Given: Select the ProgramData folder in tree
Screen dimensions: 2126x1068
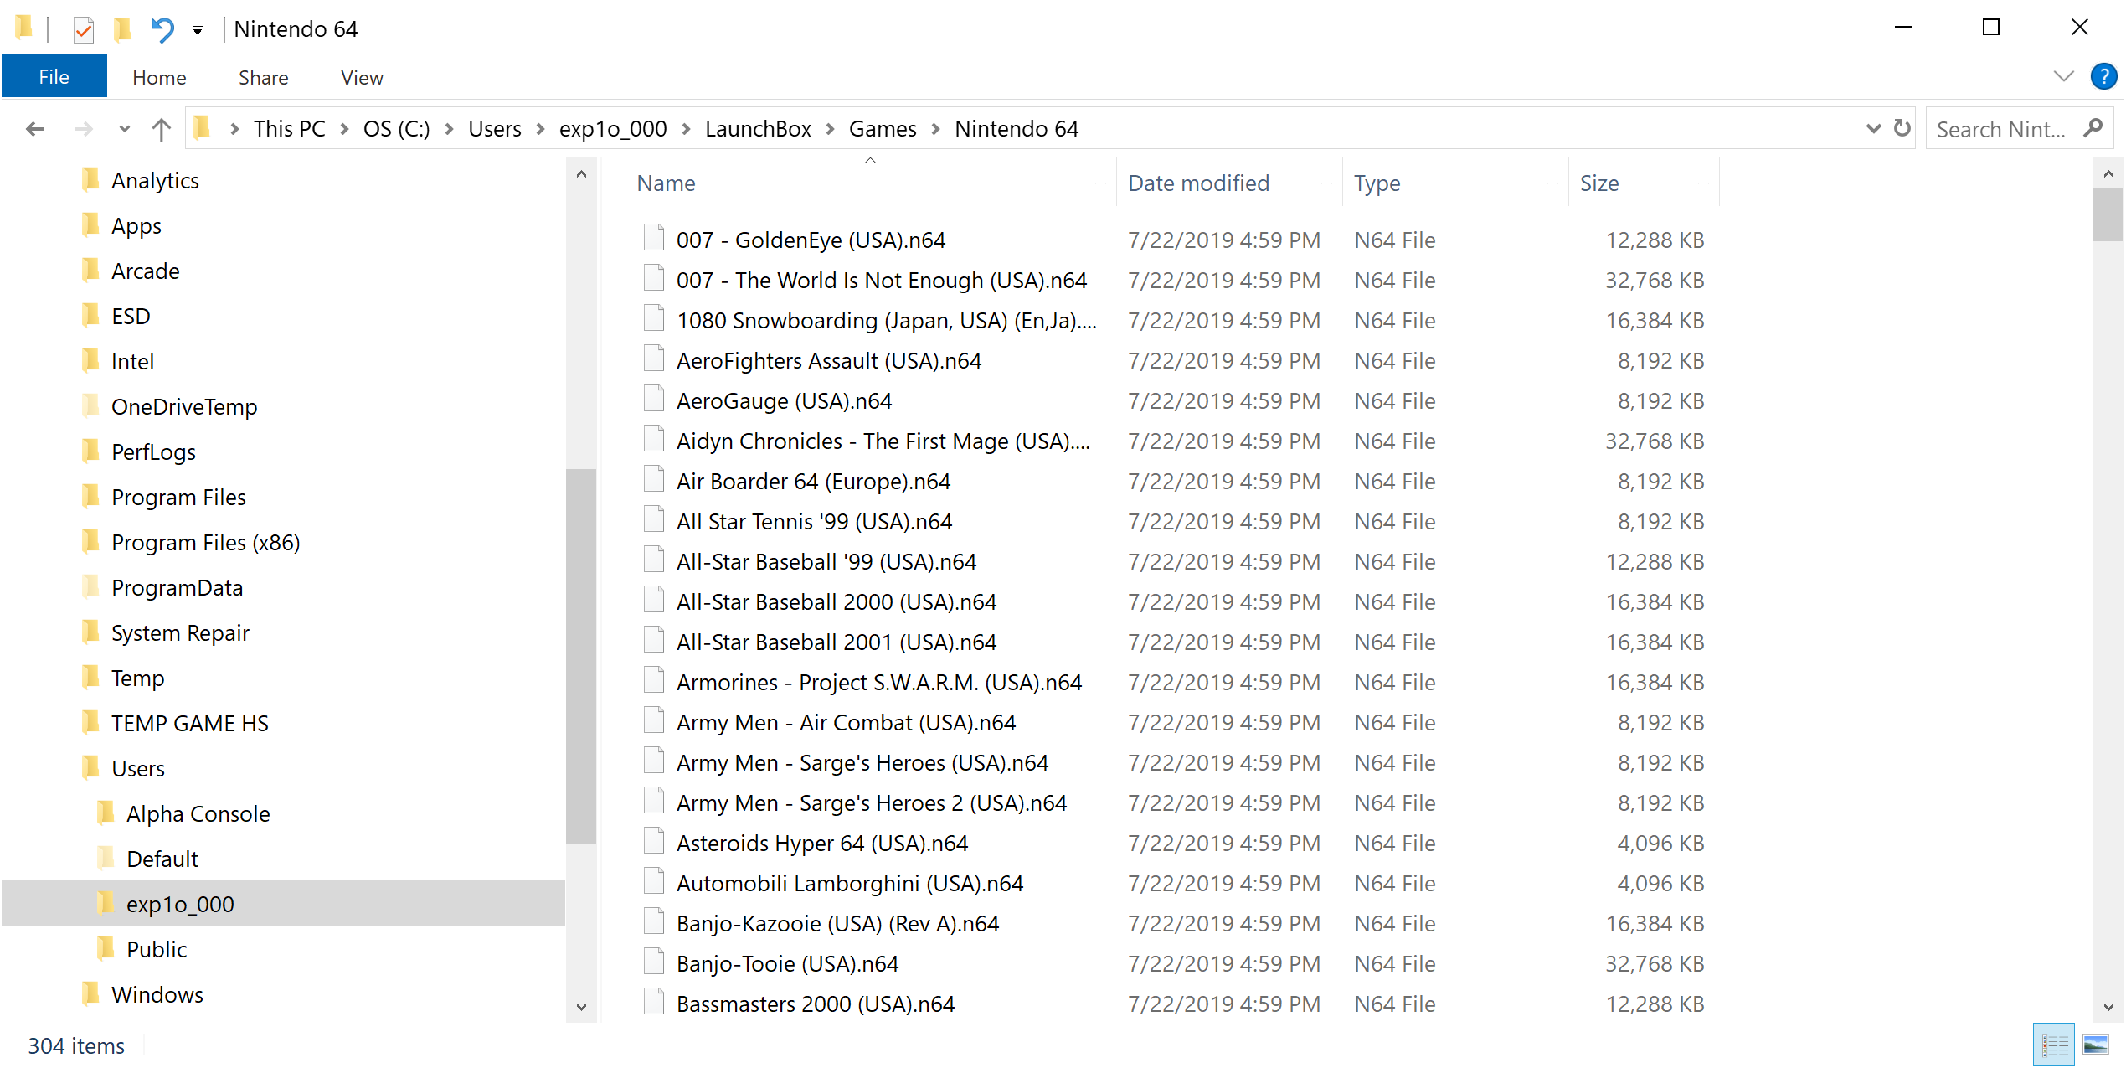Looking at the screenshot, I should coord(177,588).
